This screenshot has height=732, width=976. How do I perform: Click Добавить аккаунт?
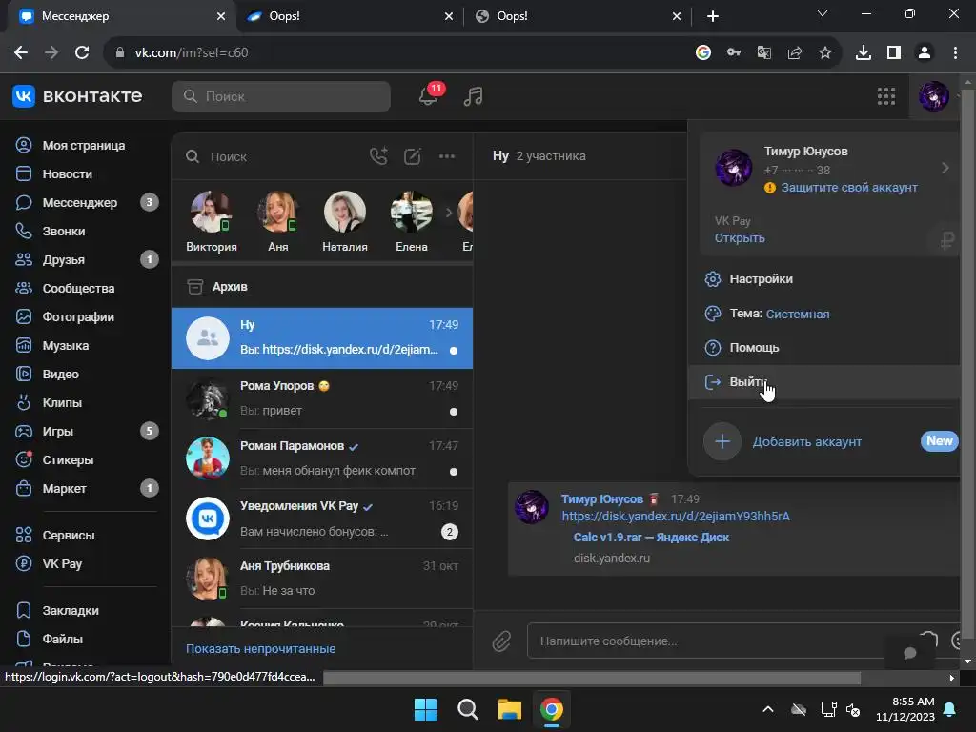tap(806, 442)
